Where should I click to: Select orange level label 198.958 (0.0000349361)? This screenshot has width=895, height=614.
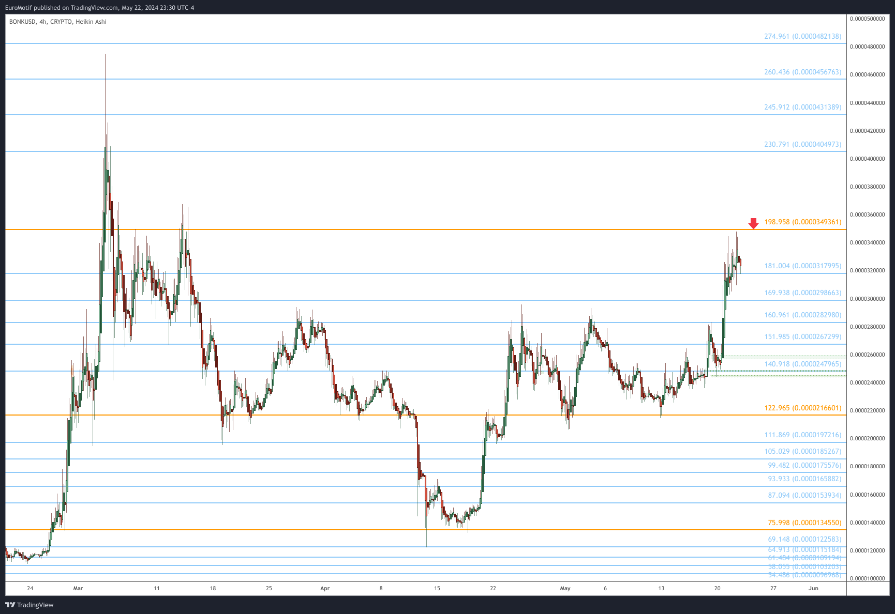(x=803, y=222)
